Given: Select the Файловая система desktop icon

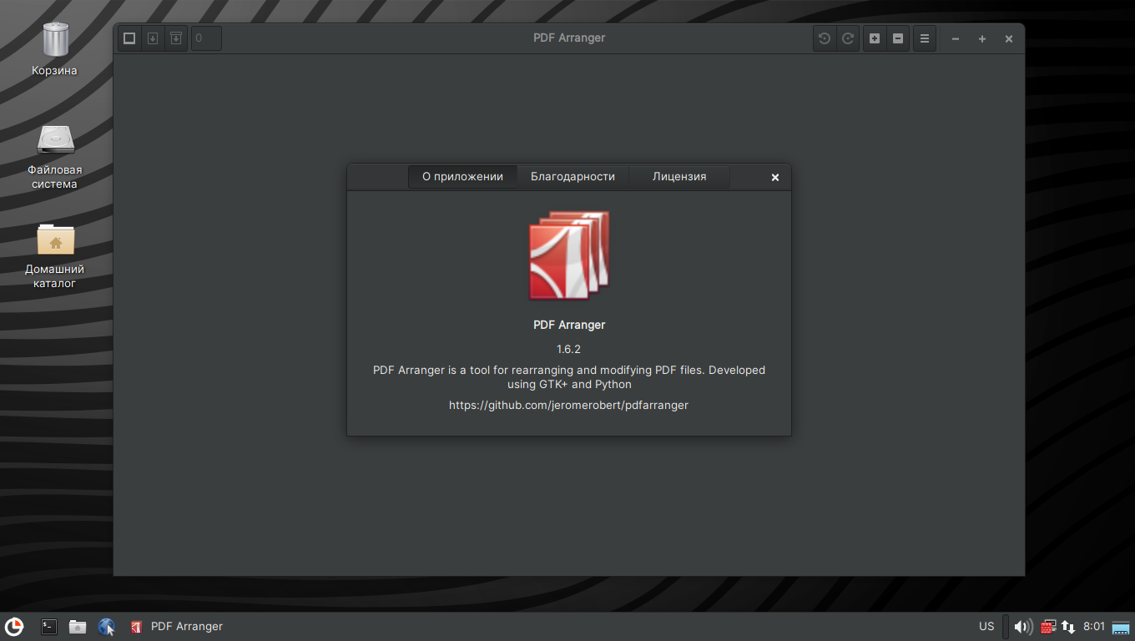Looking at the screenshot, I should tap(55, 140).
